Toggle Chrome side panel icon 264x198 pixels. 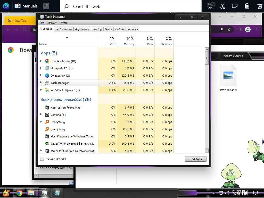tap(240, 30)
